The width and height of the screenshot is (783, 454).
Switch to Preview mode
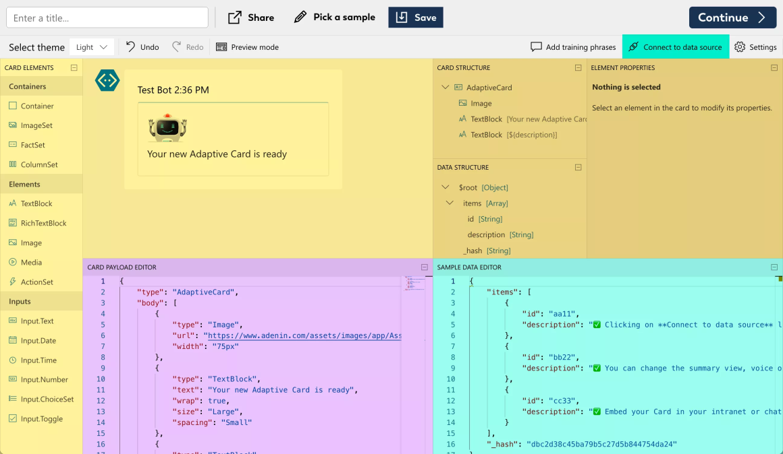(247, 47)
